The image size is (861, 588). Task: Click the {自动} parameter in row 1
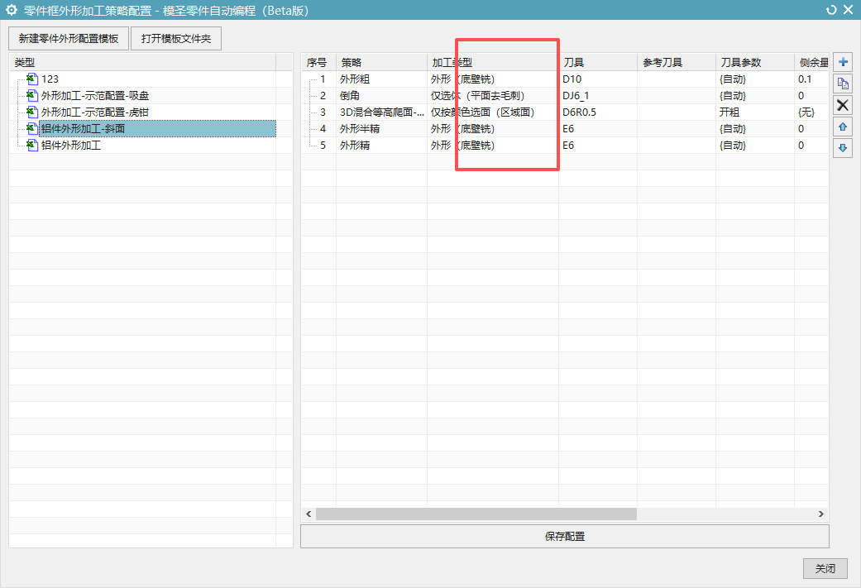[x=755, y=79]
